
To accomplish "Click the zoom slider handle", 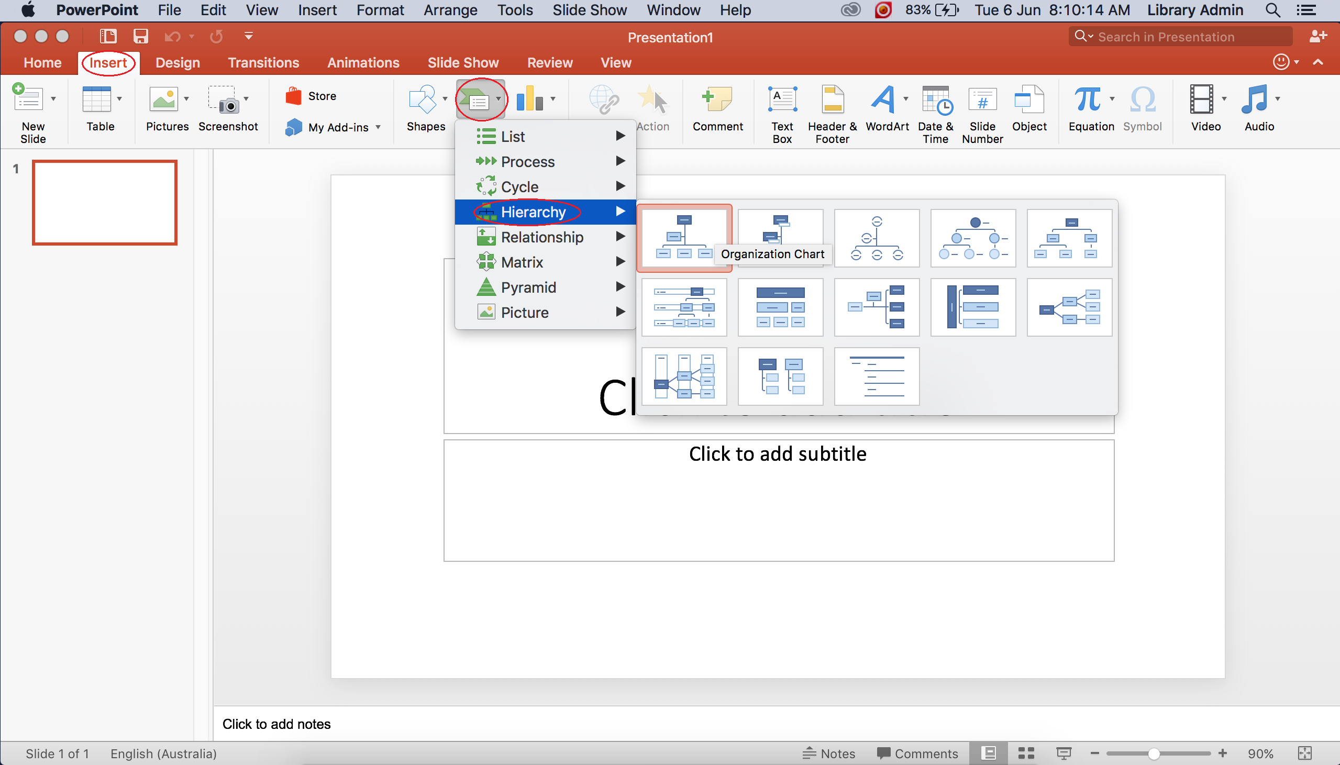I will tap(1154, 753).
